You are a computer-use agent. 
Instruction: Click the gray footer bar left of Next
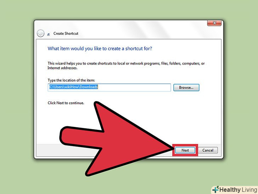[x=48, y=150]
